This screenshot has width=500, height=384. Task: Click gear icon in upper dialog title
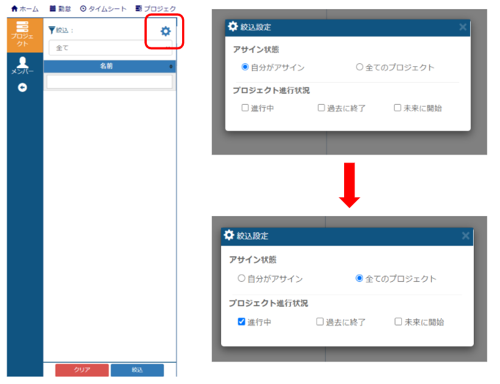click(x=233, y=26)
